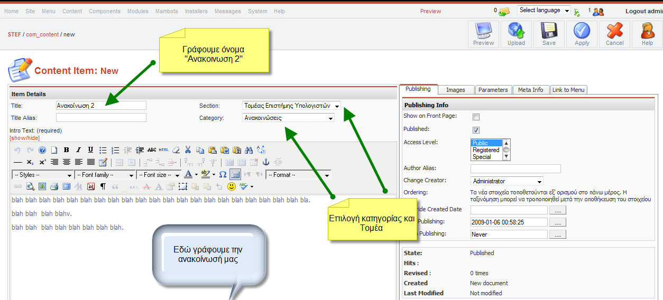This screenshot has height=300, width=663.
Task: Open the Styles dropdown
Action: 43,175
